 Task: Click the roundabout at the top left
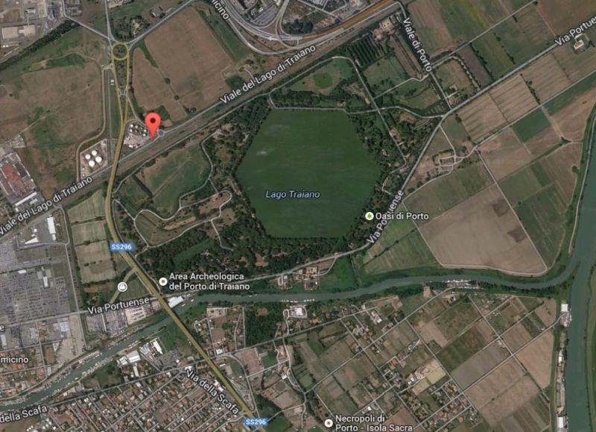point(120,51)
